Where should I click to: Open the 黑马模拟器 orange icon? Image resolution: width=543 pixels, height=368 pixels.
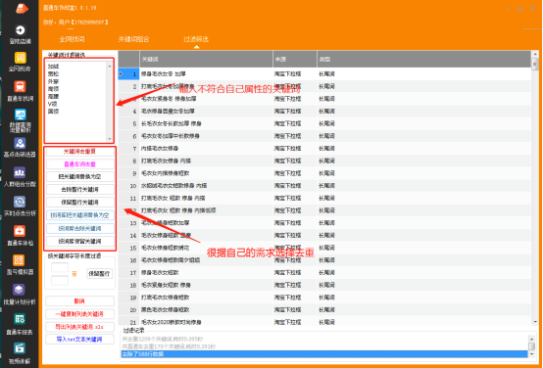[19, 260]
